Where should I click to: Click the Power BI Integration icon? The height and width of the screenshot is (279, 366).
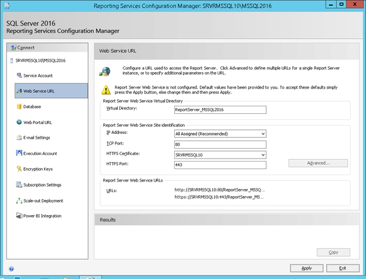click(x=19, y=216)
